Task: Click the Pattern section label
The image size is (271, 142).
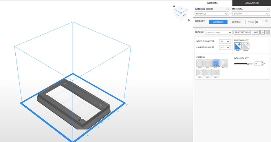Action: (x=201, y=57)
